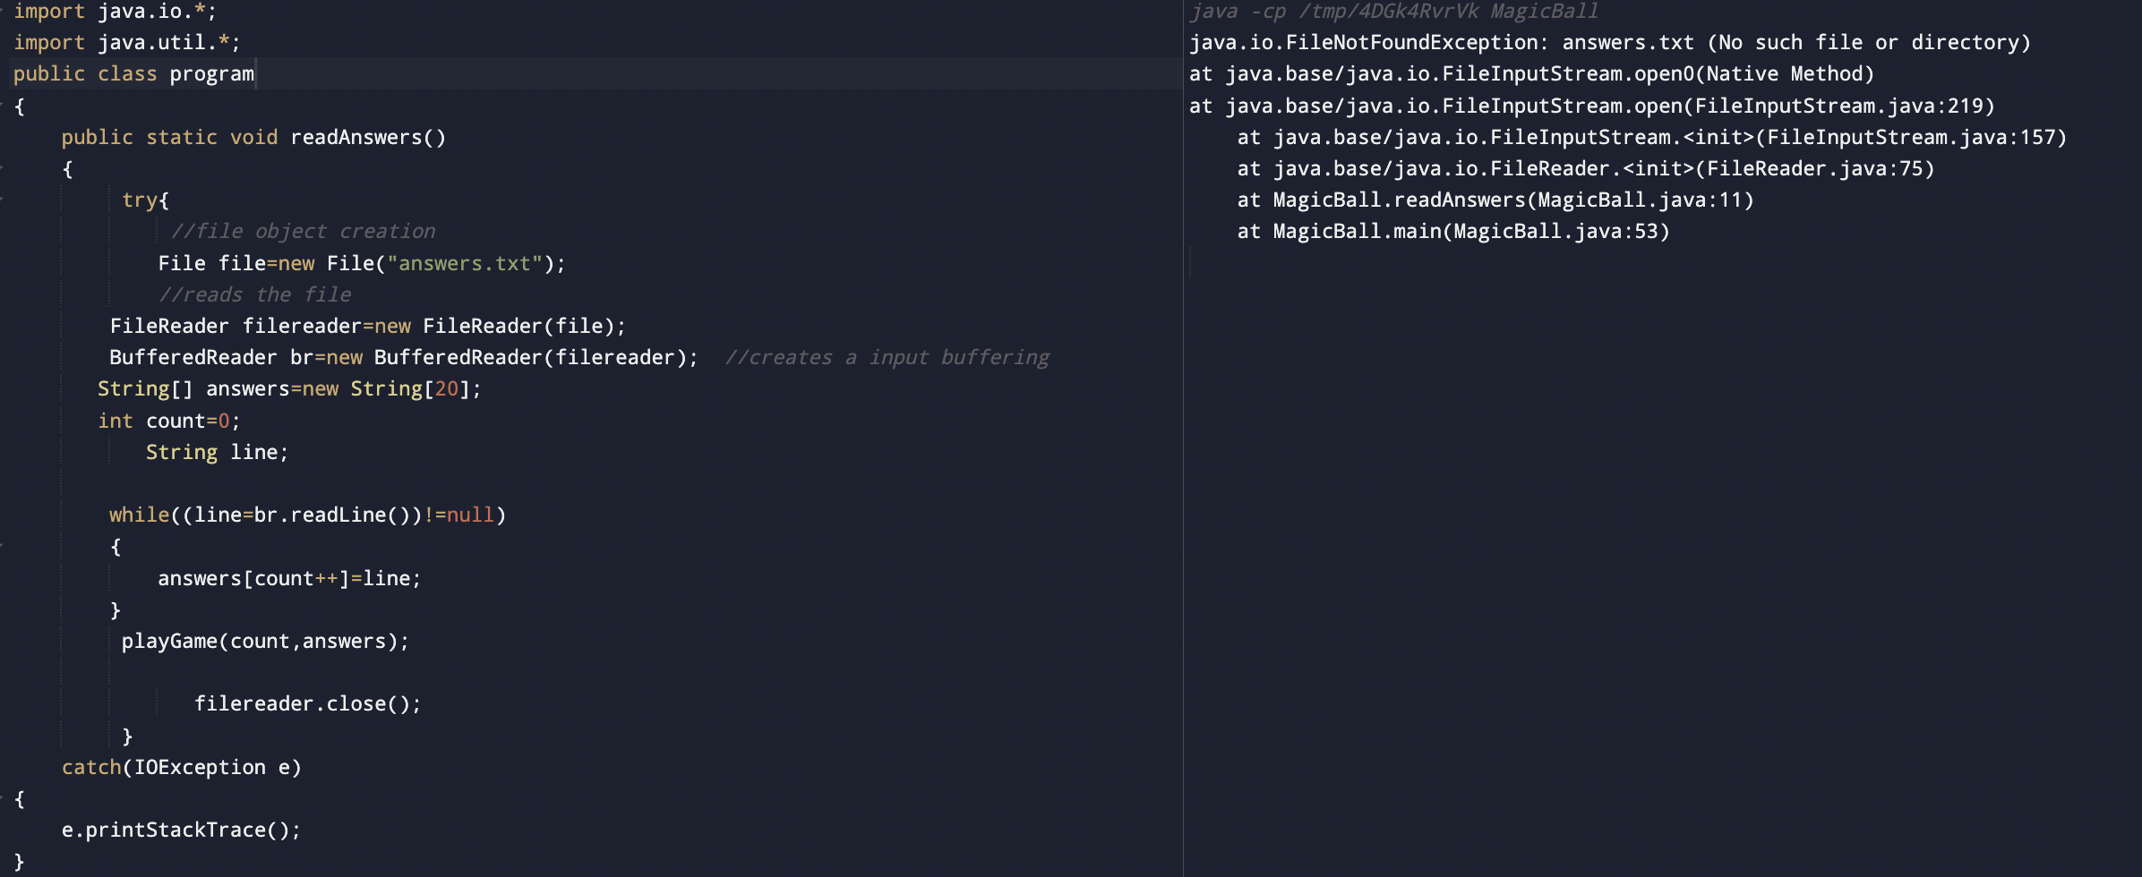
Task: Click the 'e.printStackTrace();' line
Action: click(x=181, y=830)
